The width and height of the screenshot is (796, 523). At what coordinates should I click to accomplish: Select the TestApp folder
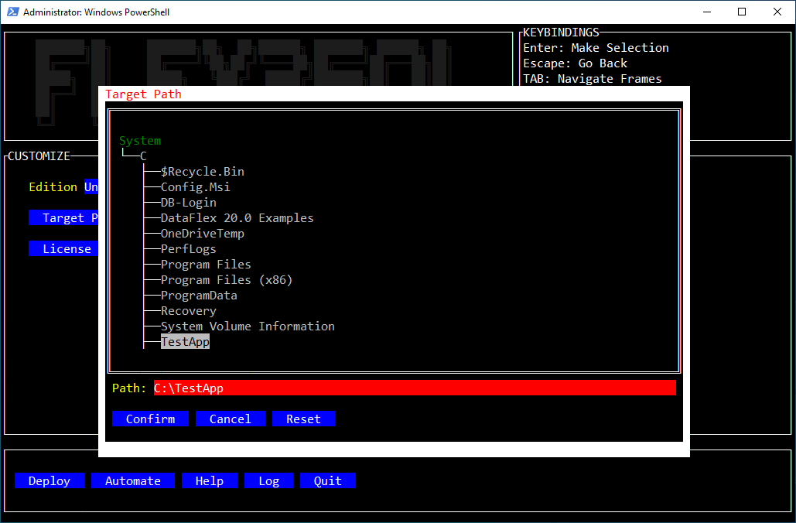click(x=185, y=342)
